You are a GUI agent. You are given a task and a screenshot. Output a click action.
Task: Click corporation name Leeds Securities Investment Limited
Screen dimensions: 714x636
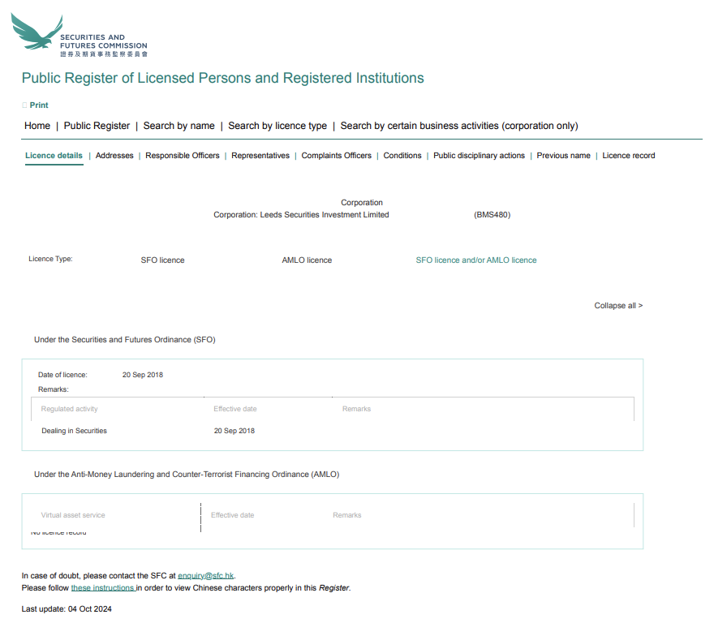click(325, 215)
